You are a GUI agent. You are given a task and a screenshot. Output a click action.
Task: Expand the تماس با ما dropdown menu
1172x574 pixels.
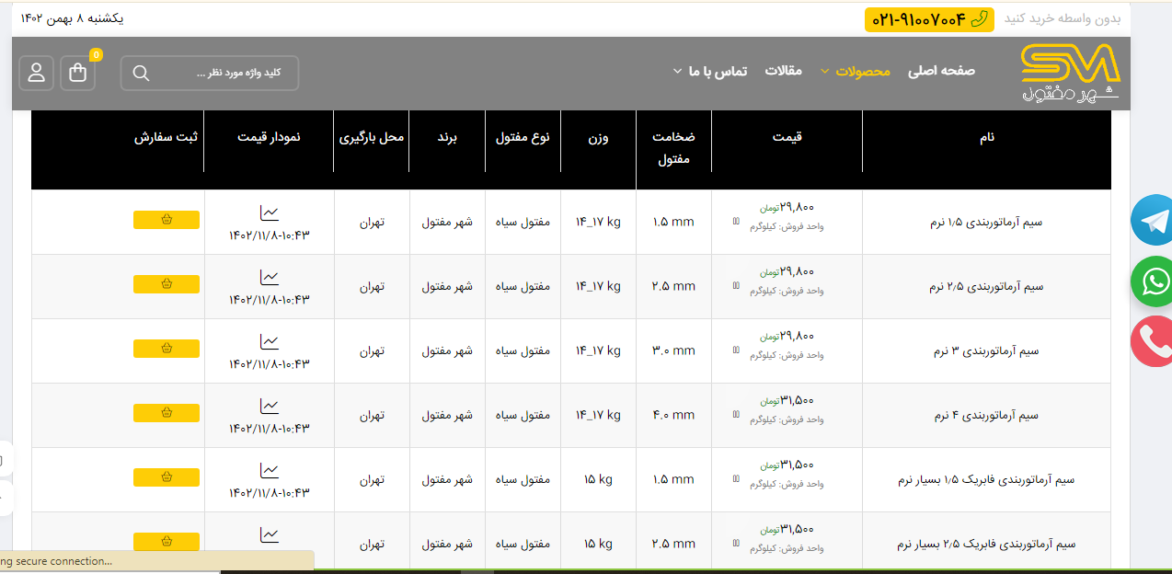pos(718,71)
